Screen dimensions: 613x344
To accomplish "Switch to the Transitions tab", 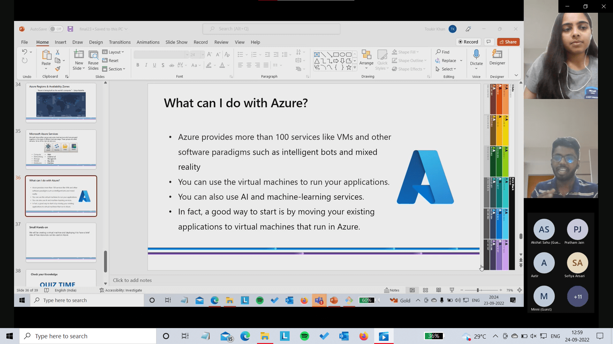I will (x=120, y=42).
